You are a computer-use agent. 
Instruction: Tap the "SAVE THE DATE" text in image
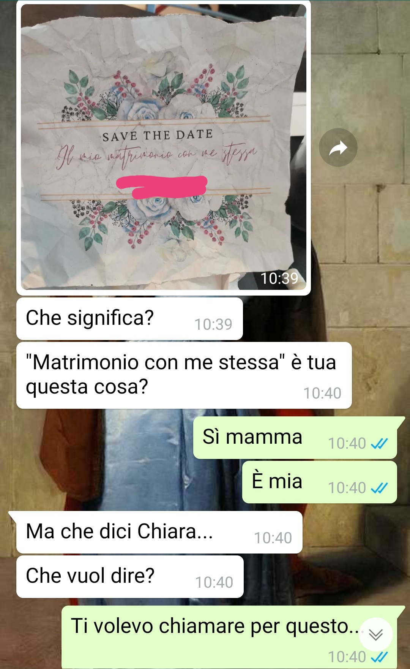(x=158, y=135)
